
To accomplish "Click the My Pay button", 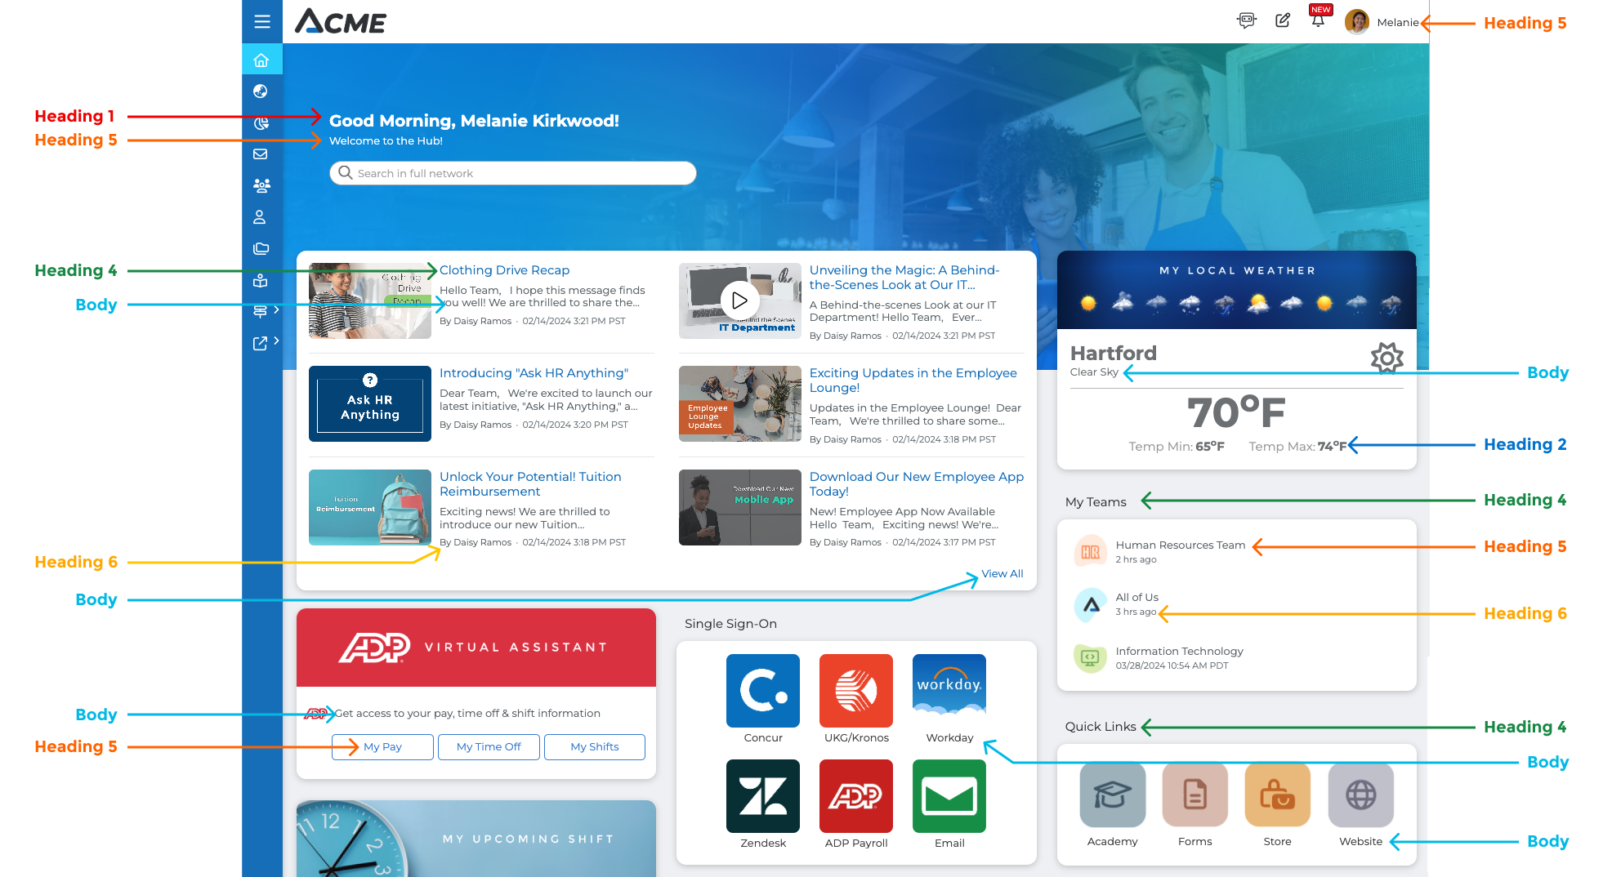I will [382, 747].
